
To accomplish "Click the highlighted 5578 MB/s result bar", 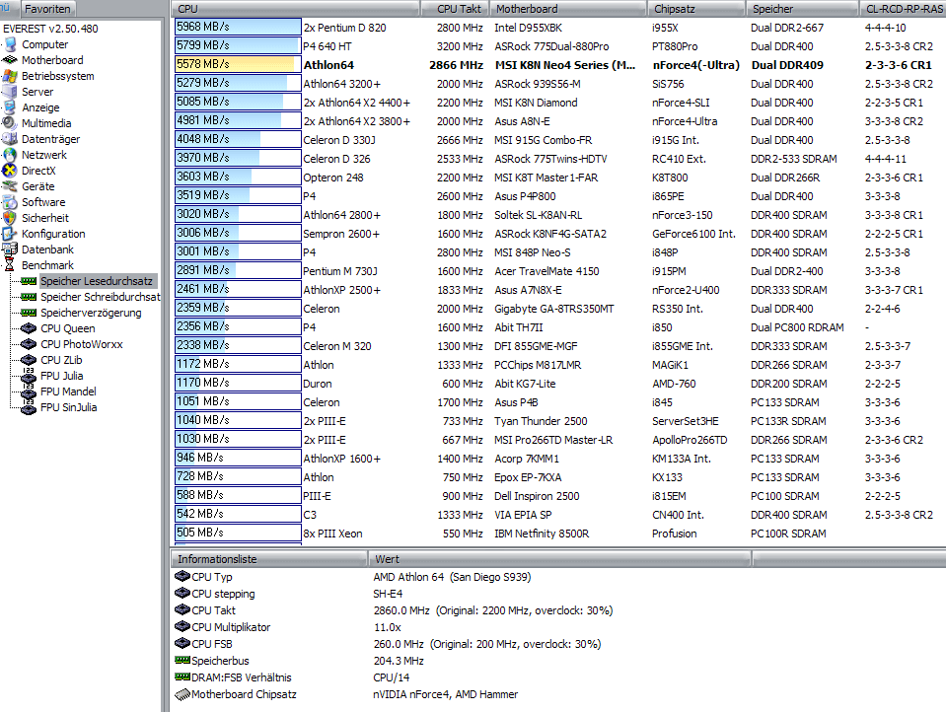I will [238, 64].
